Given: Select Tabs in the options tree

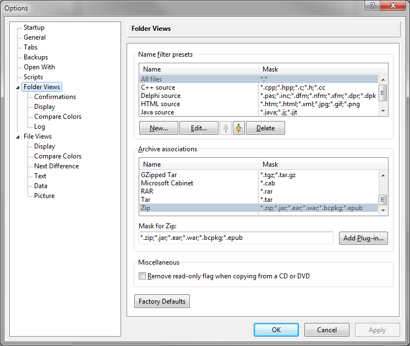Looking at the screenshot, I should coord(31,47).
